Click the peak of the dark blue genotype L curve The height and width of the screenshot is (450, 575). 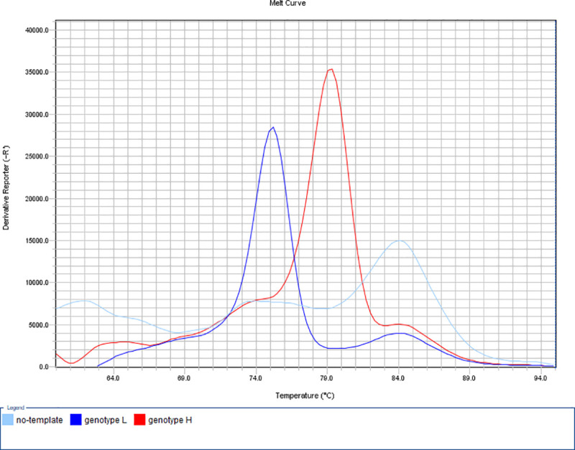272,127
